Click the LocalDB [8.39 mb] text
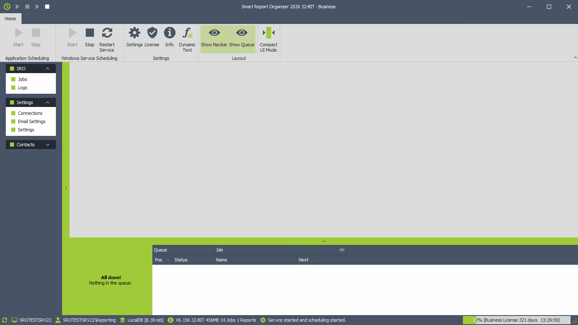The image size is (578, 325). click(145, 320)
